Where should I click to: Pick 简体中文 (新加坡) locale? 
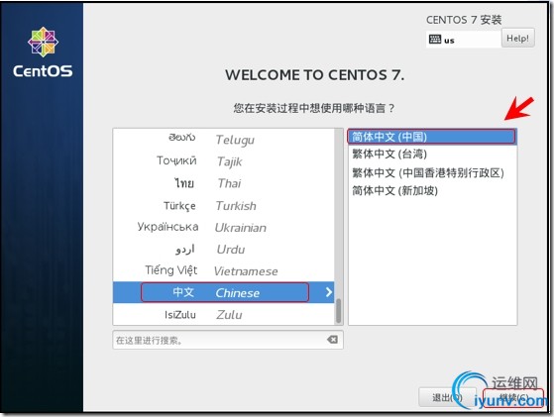pyautogui.click(x=432, y=190)
